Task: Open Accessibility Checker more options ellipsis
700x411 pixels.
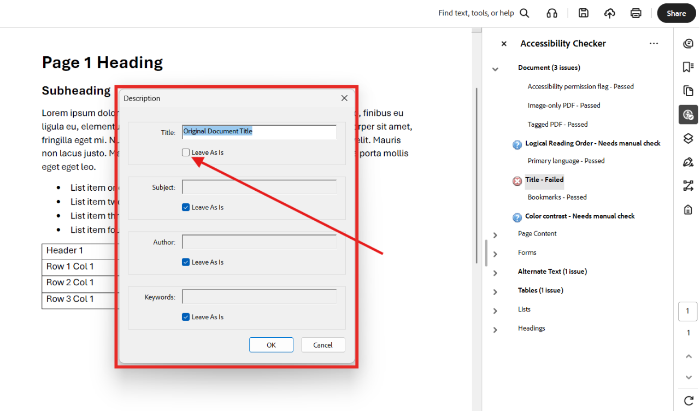Action: [654, 44]
